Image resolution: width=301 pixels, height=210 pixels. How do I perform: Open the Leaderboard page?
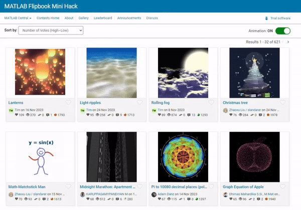pos(103,18)
